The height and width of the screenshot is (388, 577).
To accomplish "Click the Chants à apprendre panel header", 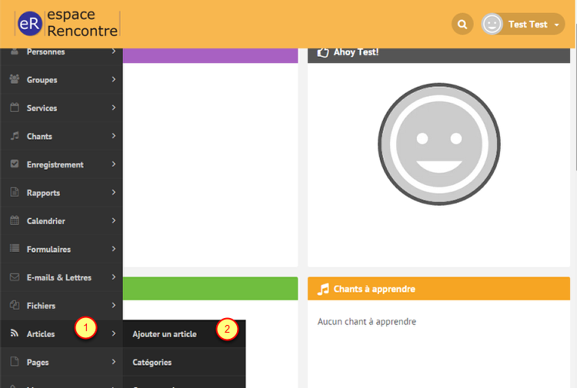I will (x=439, y=289).
